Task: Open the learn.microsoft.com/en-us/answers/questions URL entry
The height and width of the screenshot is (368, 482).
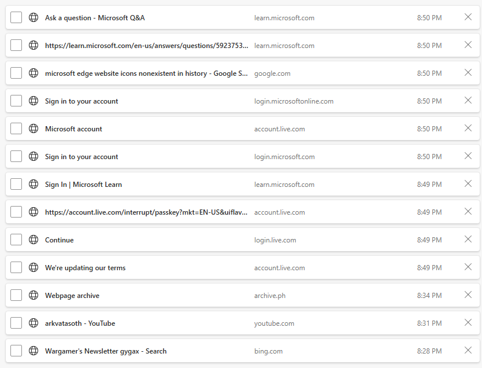Action: 147,46
